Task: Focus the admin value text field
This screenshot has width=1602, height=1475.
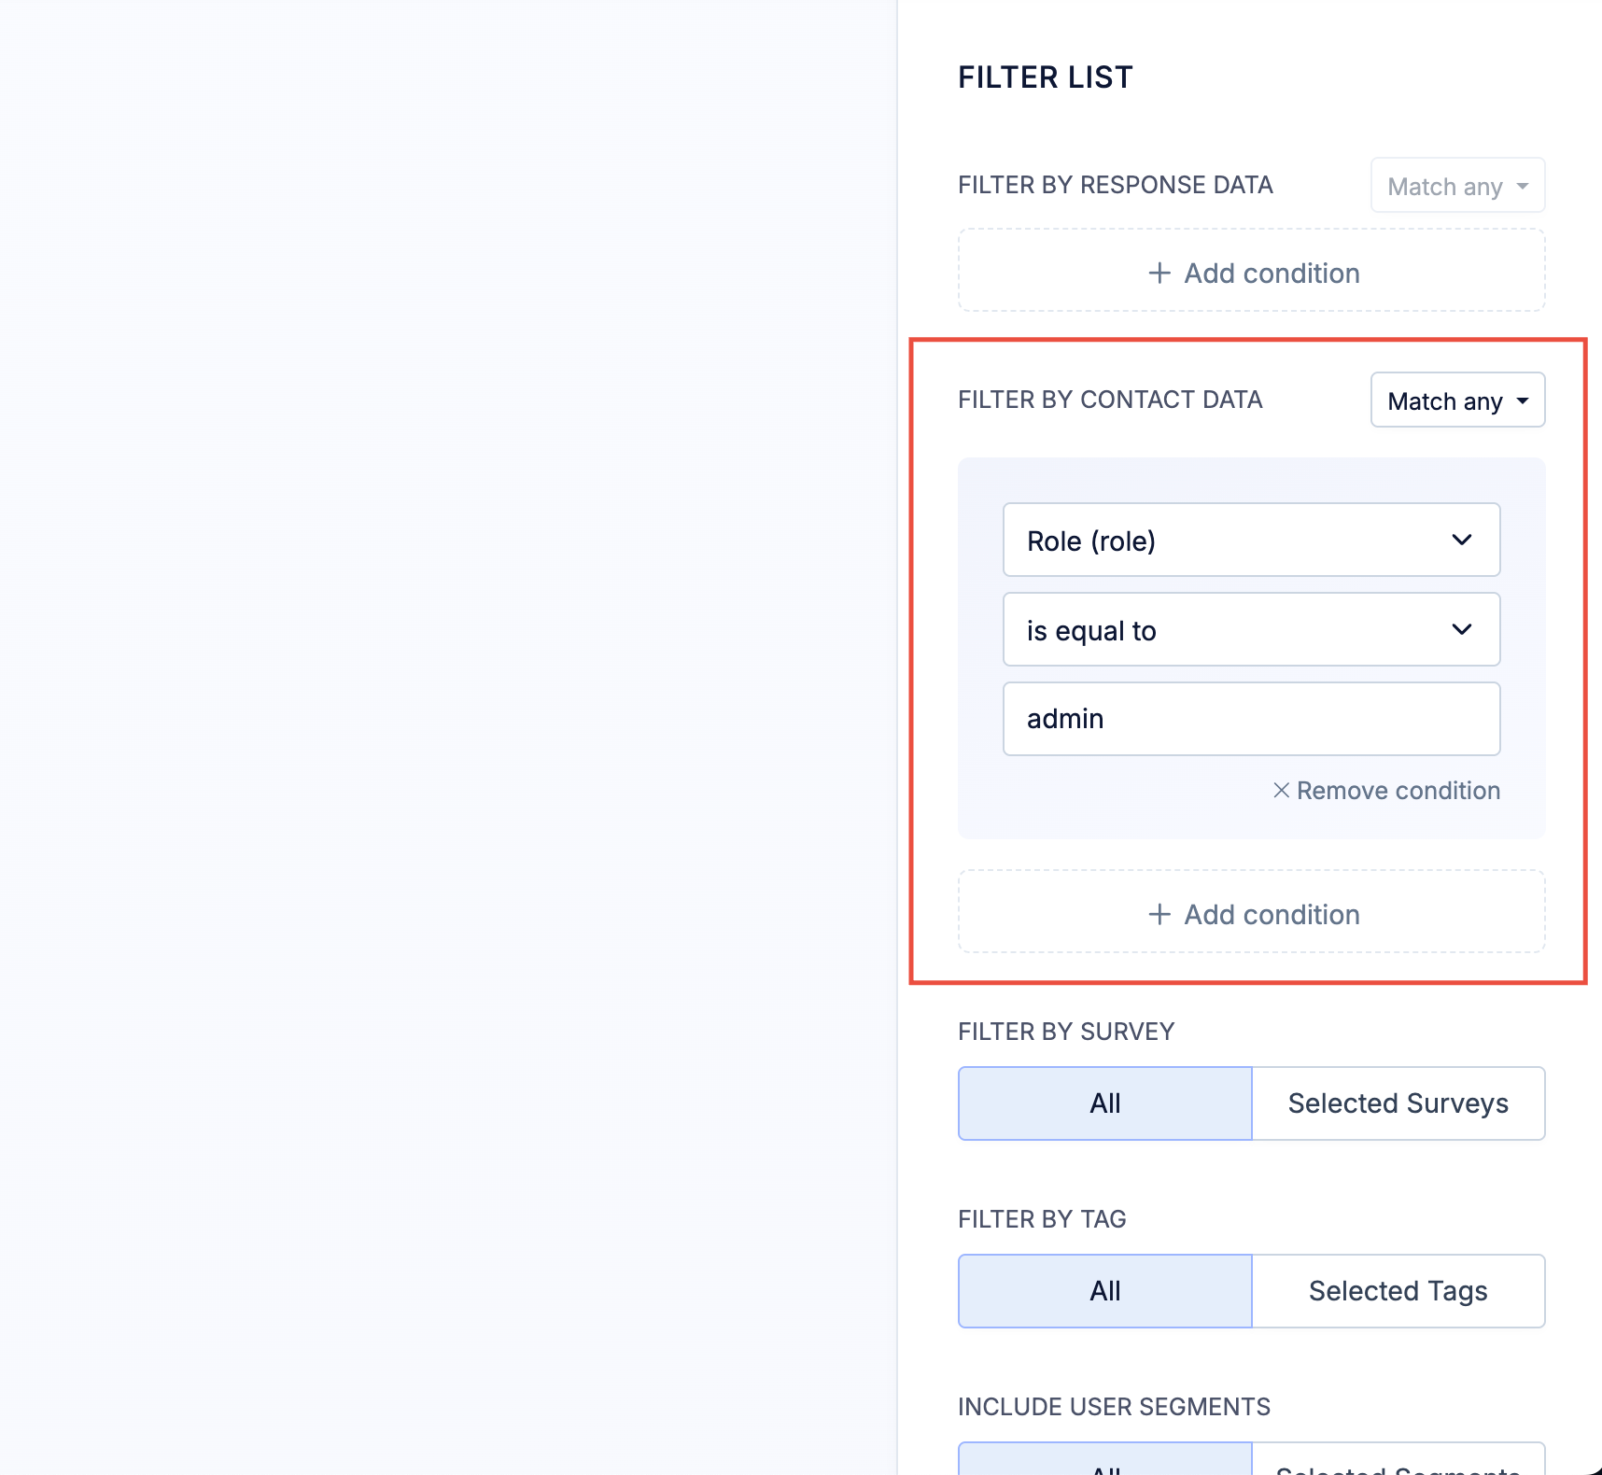Action: point(1251,719)
